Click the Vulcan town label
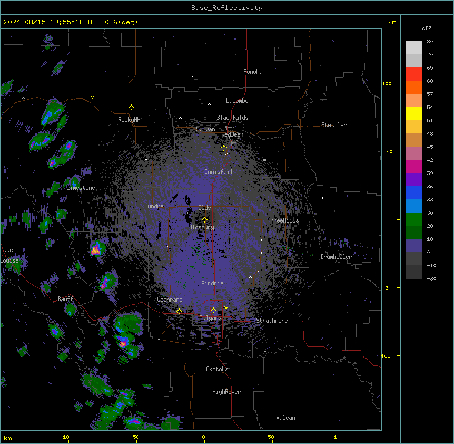Screen dimensions: 454x444 click(285, 418)
